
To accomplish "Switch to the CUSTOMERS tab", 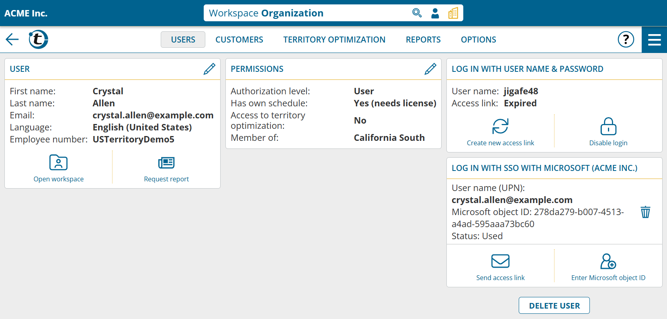I will tap(239, 40).
